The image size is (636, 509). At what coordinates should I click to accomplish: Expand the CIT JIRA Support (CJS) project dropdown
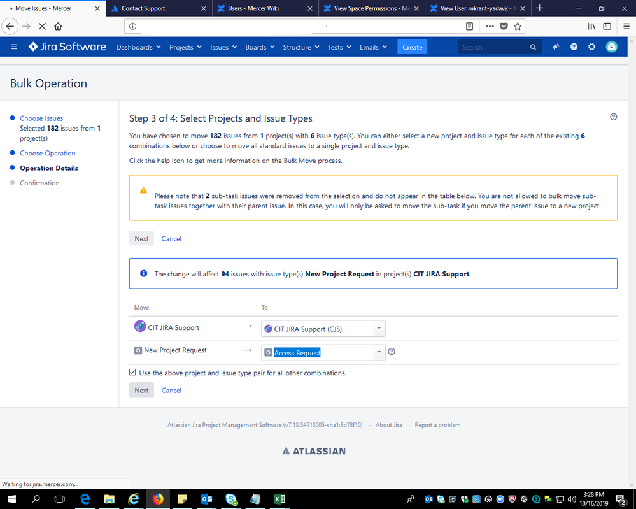tap(379, 328)
